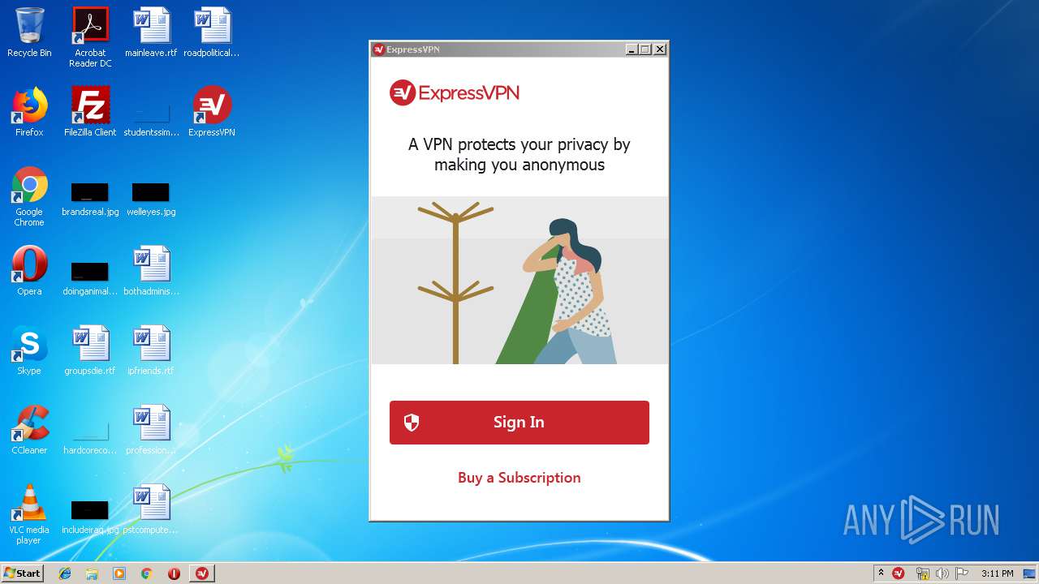1039x584 pixels.
Task: Select the Recycle Bin desktop icon
Action: pyautogui.click(x=29, y=32)
